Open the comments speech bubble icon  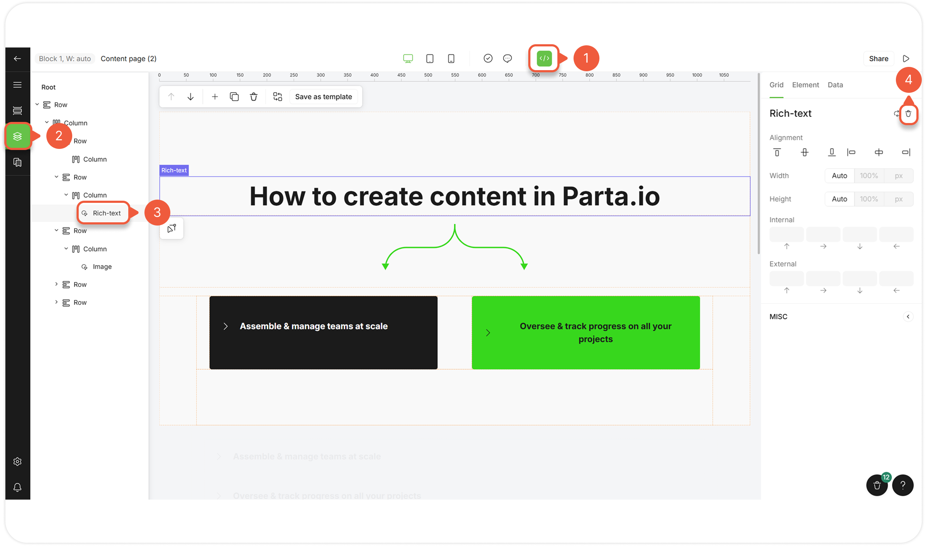[507, 59]
